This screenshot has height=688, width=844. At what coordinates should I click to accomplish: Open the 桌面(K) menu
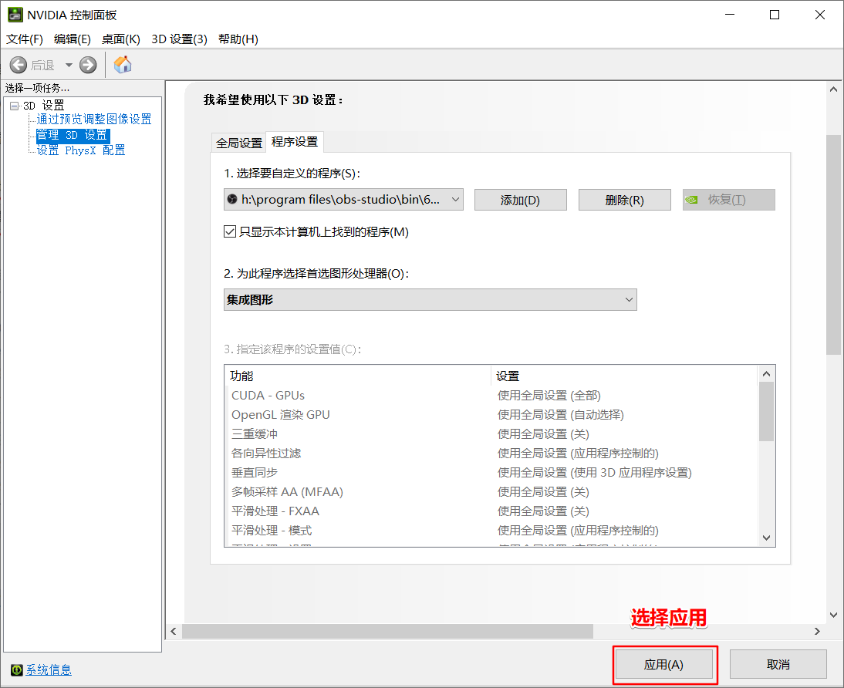pyautogui.click(x=120, y=39)
